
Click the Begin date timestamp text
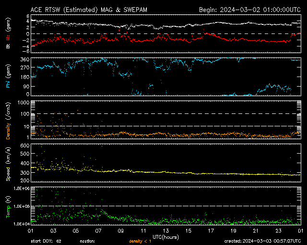pos(249,10)
